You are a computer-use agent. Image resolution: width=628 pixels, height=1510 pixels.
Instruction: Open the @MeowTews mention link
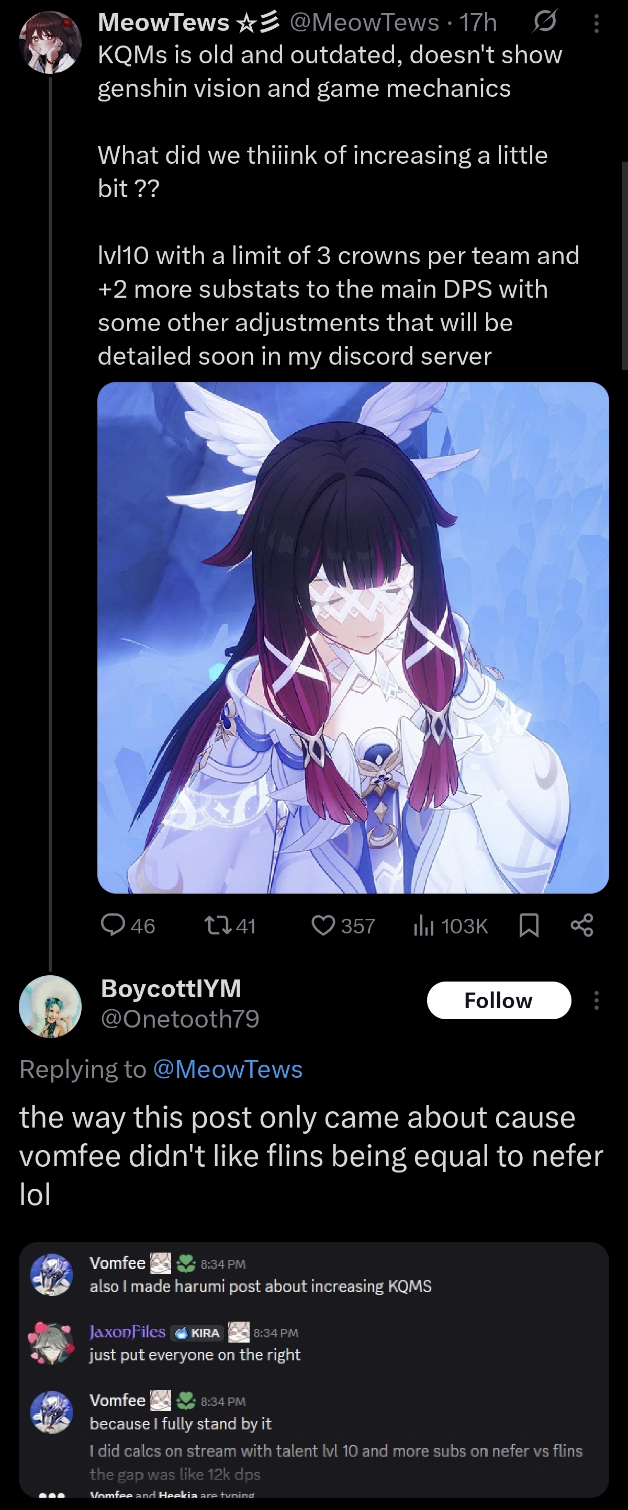tap(228, 1069)
